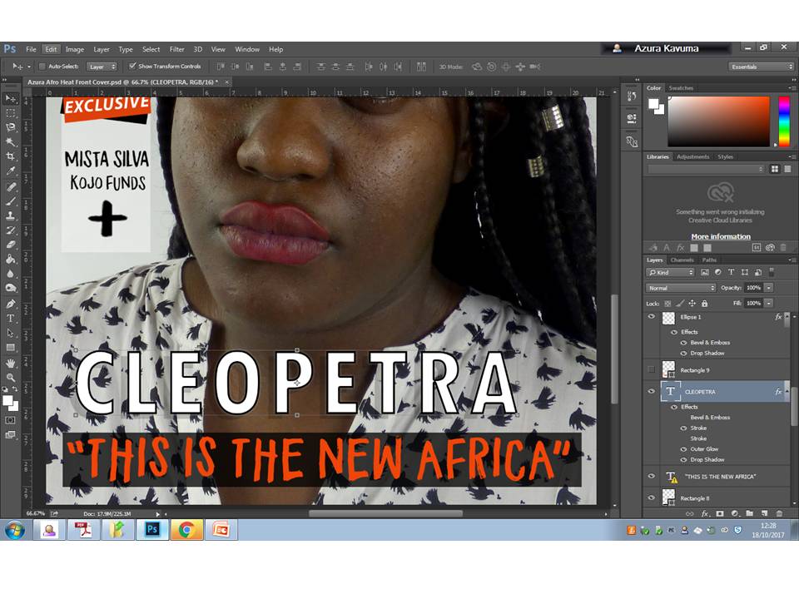Select the Brush tool
This screenshot has width=799, height=599.
[10, 200]
